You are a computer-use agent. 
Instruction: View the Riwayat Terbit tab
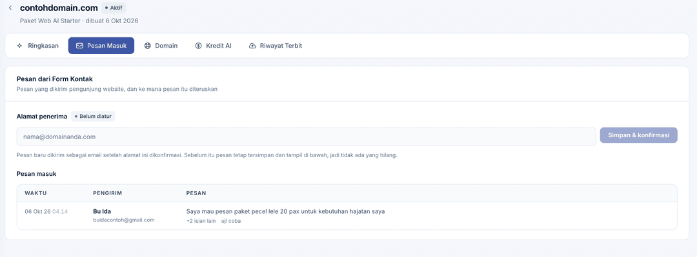276,46
